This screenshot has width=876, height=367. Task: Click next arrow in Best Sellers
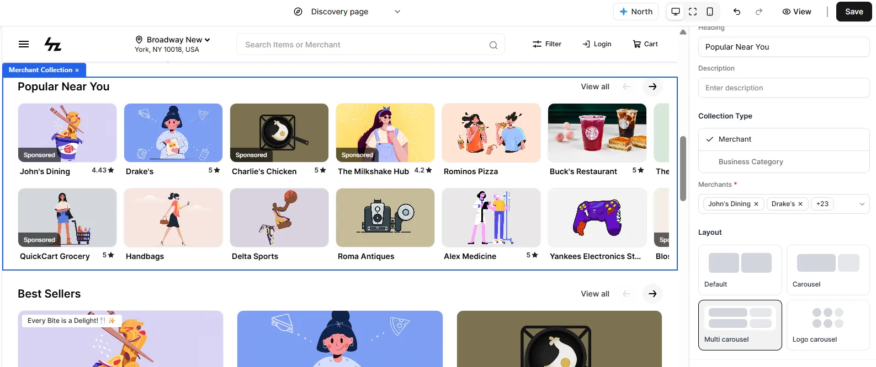click(x=652, y=294)
